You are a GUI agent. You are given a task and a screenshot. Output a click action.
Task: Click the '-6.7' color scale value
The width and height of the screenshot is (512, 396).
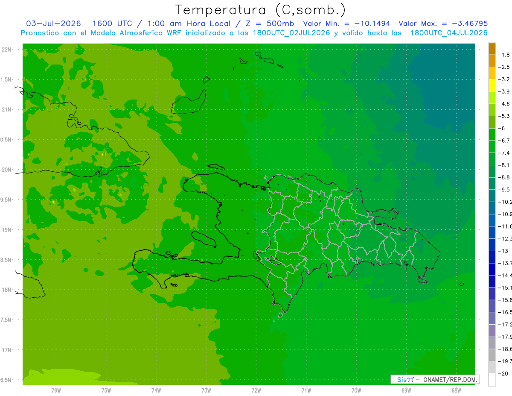504,141
